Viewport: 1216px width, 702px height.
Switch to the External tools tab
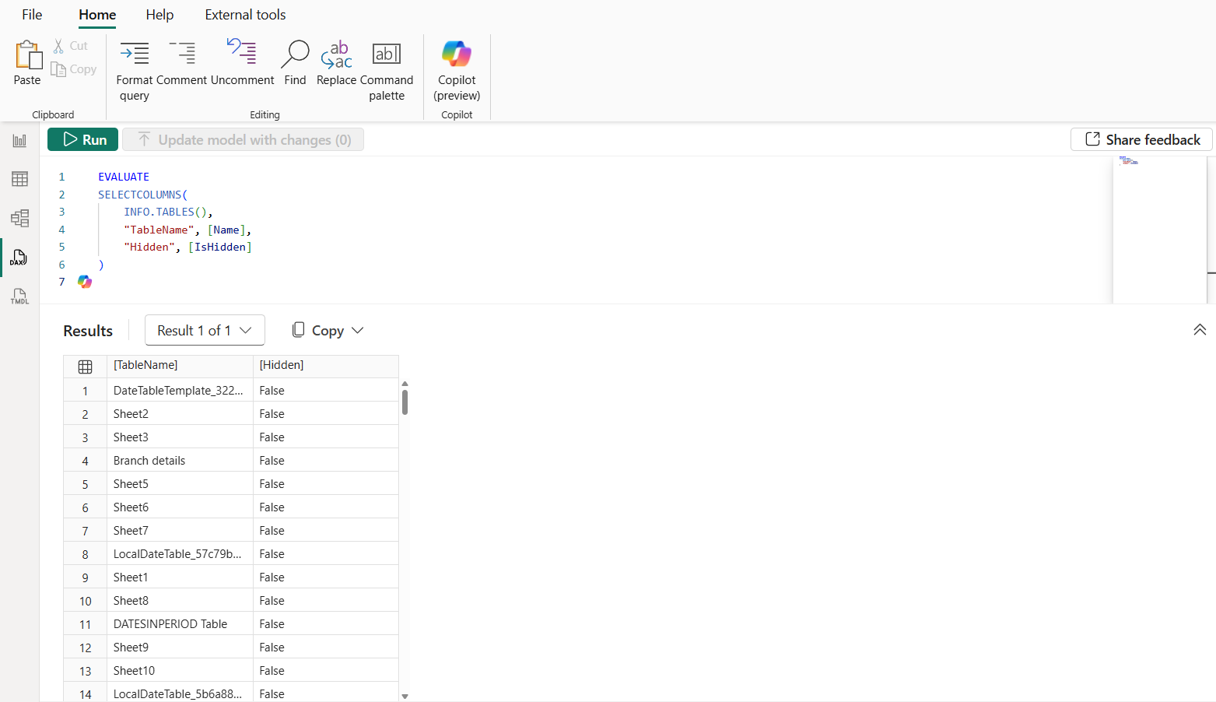click(x=245, y=14)
